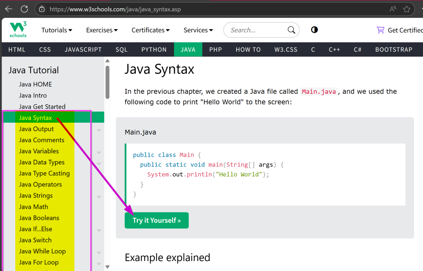Open the Services dropdown menu

pos(198,30)
